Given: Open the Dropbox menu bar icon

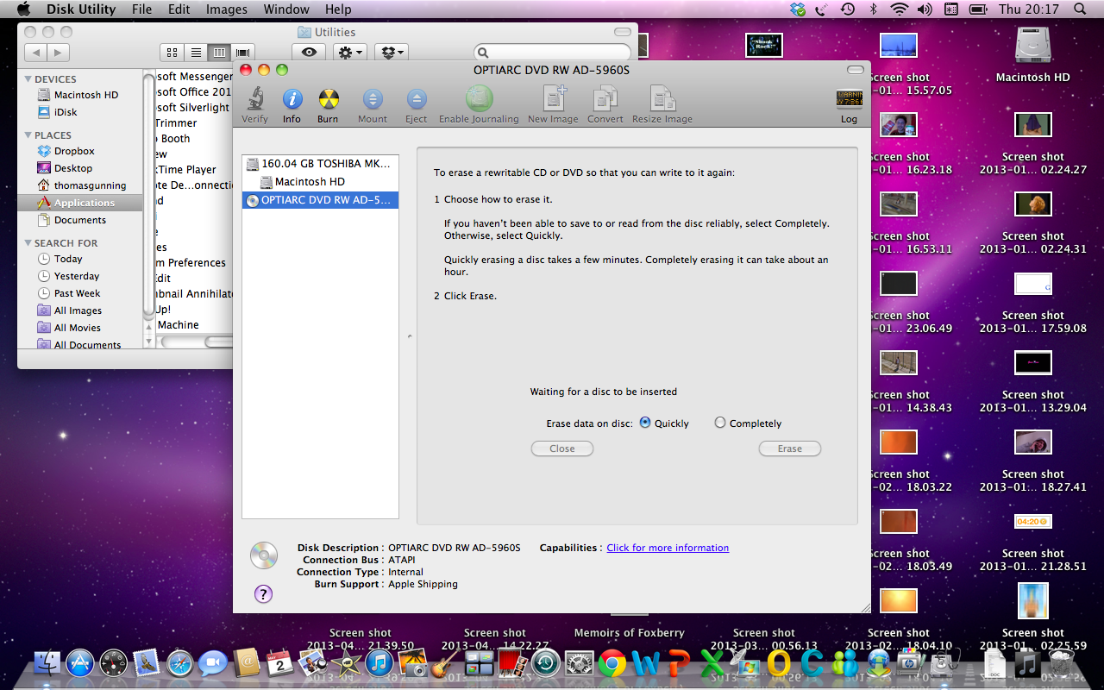Looking at the screenshot, I should (797, 9).
